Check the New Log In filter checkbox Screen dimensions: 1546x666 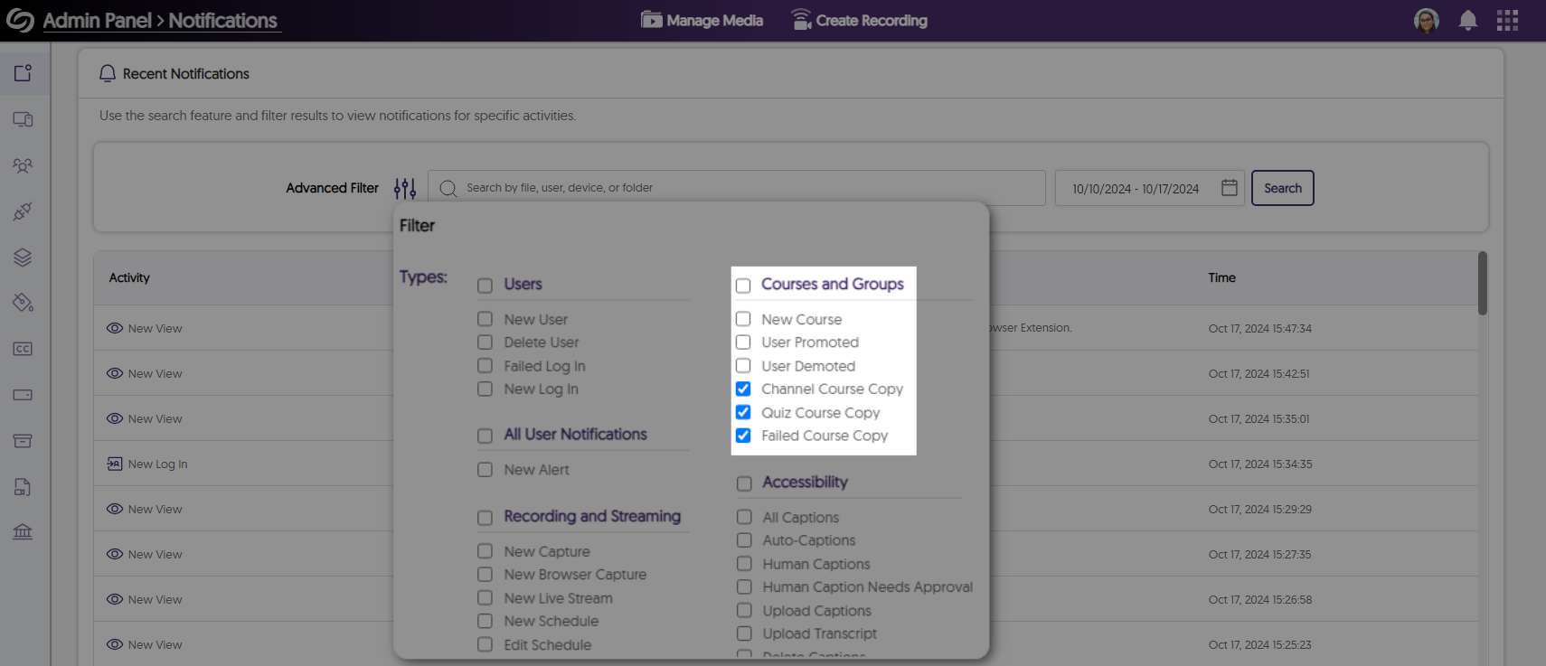tap(485, 389)
